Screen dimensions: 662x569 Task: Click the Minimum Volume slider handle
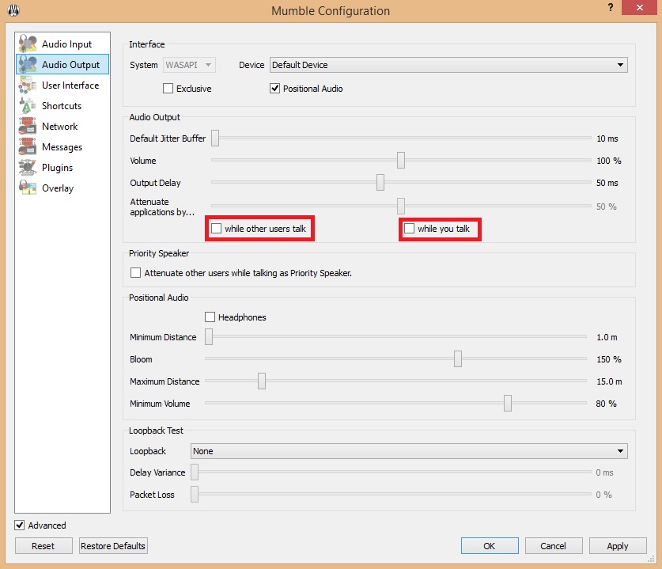click(x=508, y=404)
